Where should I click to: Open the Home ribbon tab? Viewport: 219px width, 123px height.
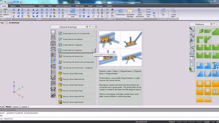point(4,6)
